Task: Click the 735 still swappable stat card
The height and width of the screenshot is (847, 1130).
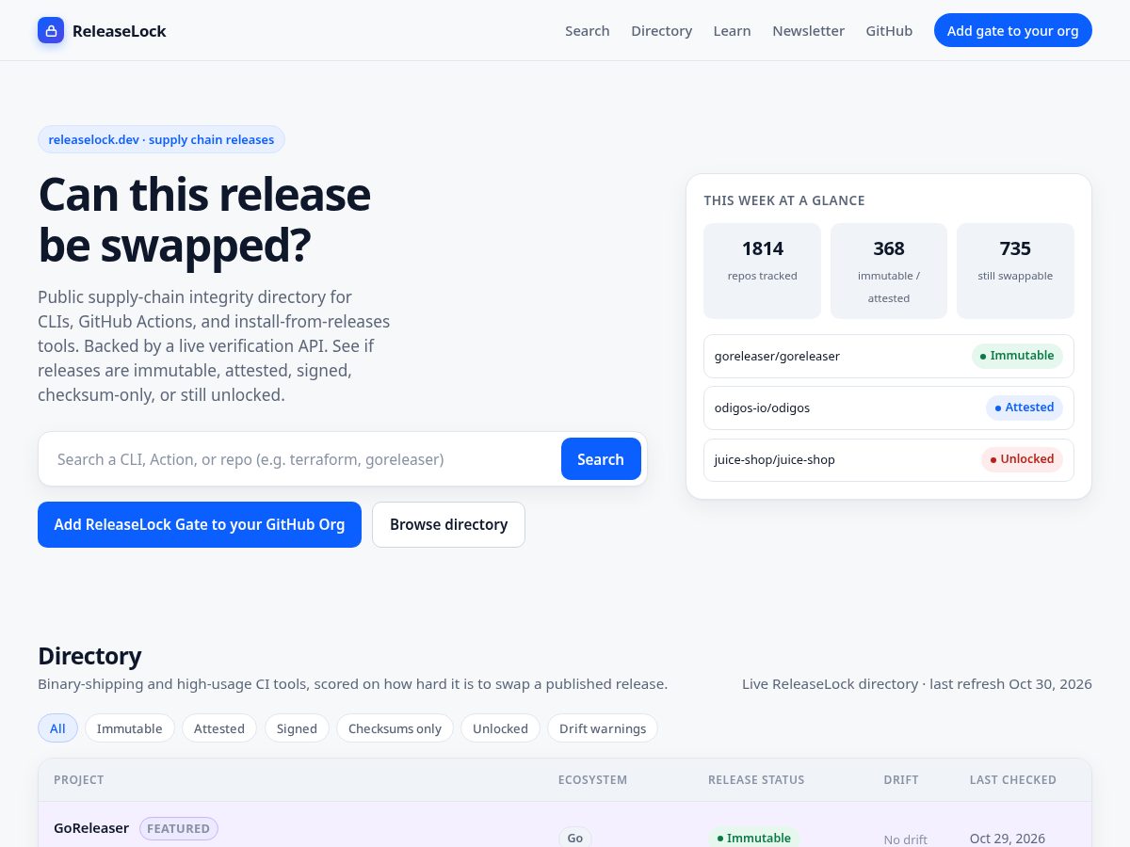Action: (x=1015, y=271)
